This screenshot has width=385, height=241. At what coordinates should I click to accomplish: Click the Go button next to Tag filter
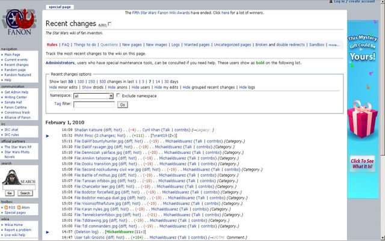coord(123,105)
